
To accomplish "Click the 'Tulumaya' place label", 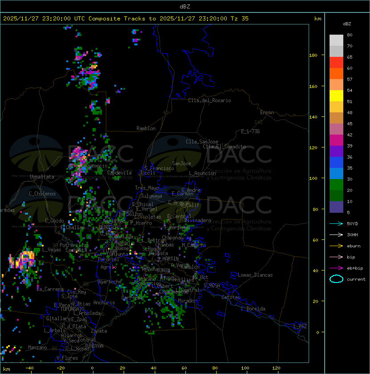I will (152, 196).
